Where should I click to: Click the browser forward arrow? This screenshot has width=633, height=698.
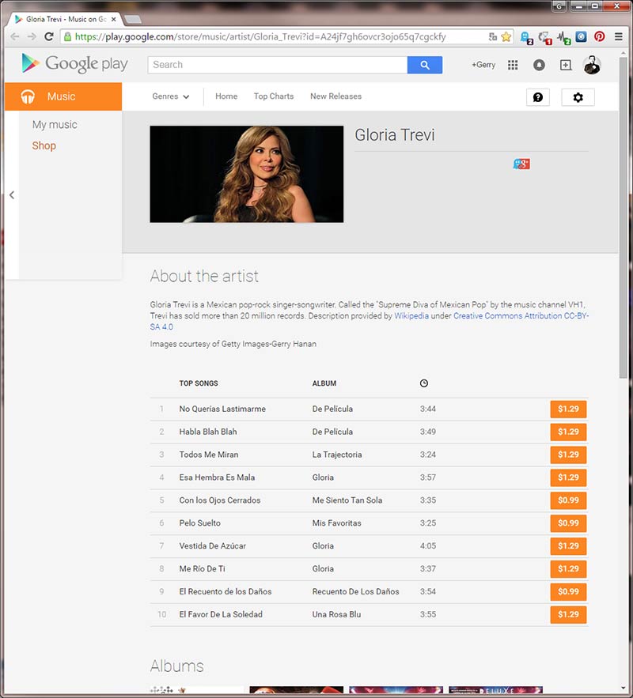[32, 36]
